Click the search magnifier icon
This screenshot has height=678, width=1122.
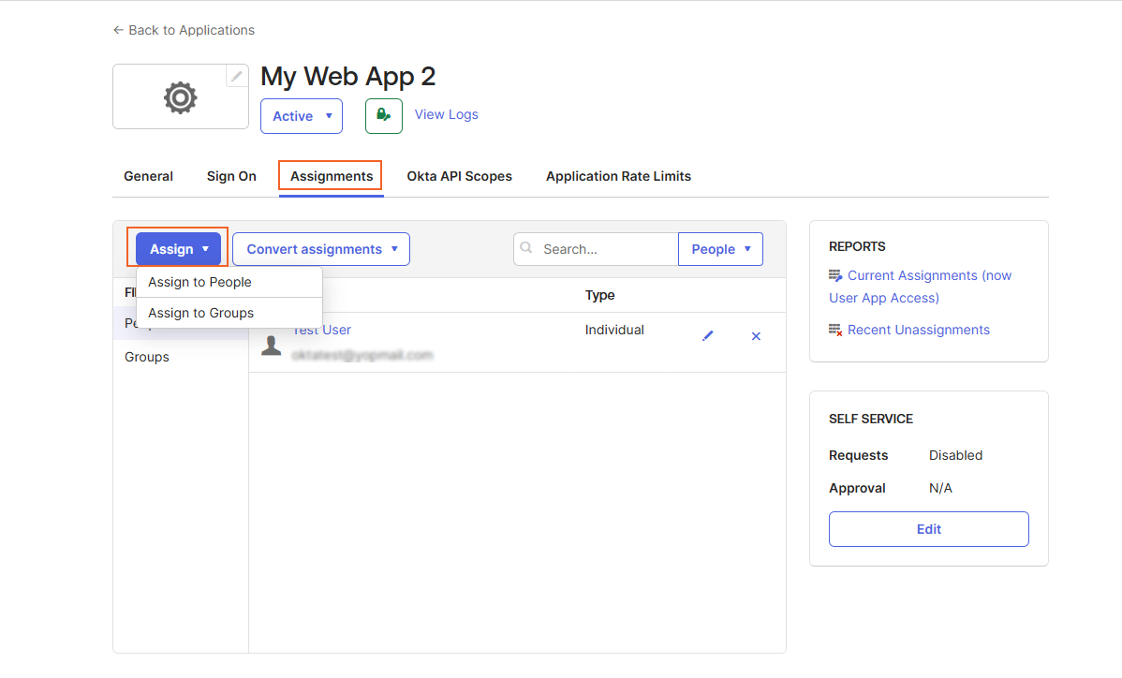[x=526, y=248]
